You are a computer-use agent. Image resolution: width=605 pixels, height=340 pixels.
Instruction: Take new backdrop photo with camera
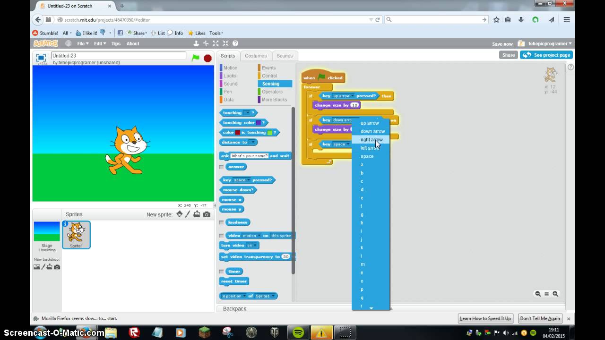[57, 267]
